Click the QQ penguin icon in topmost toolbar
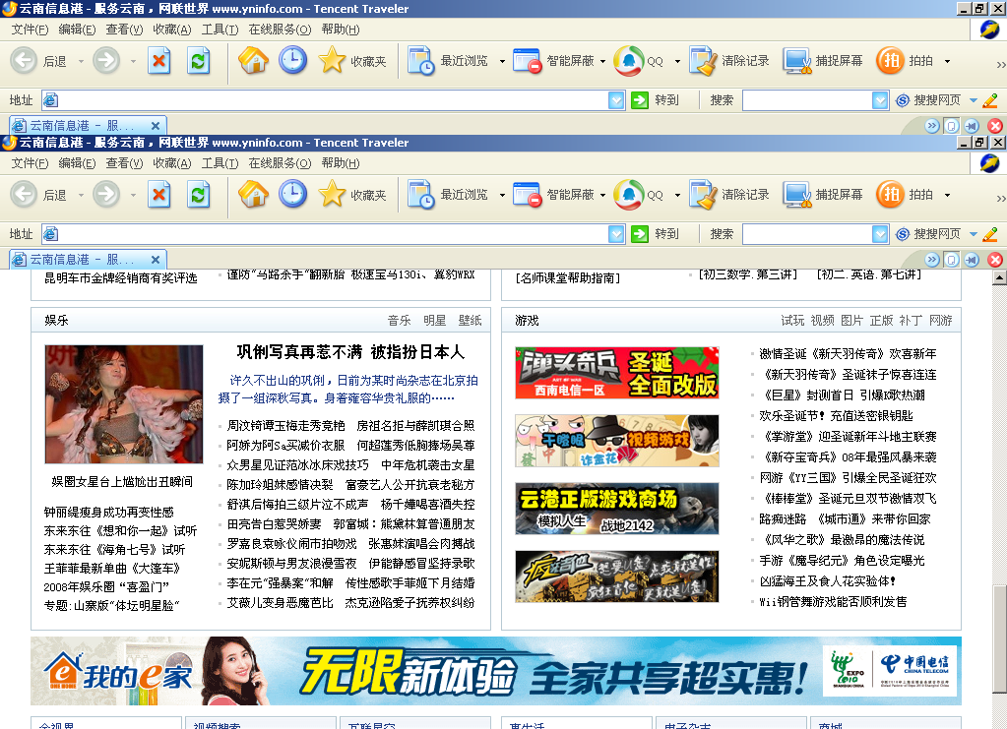Screen dimensions: 1007x729 click(x=628, y=61)
